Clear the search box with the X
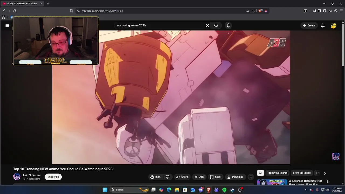 pyautogui.click(x=208, y=25)
